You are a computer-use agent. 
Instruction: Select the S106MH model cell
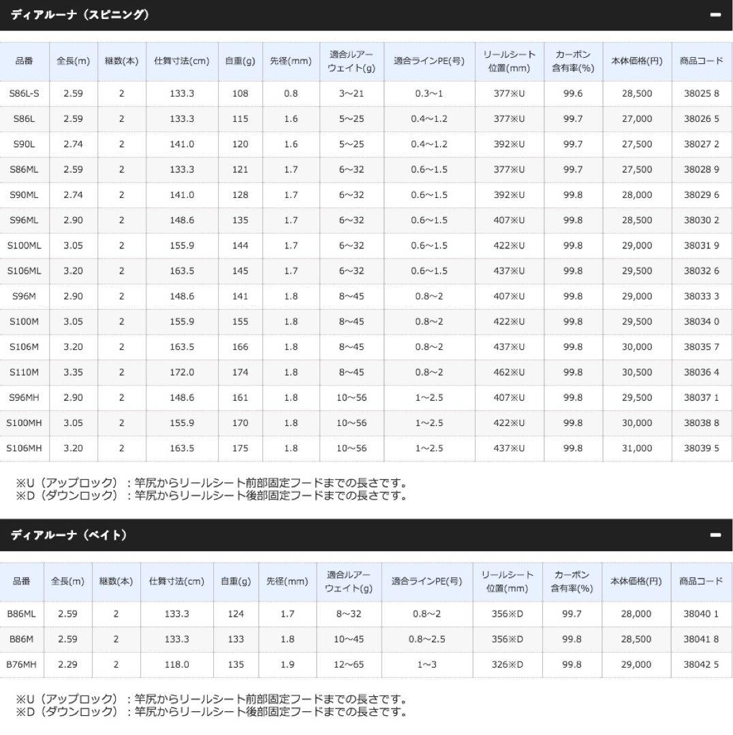24,448
